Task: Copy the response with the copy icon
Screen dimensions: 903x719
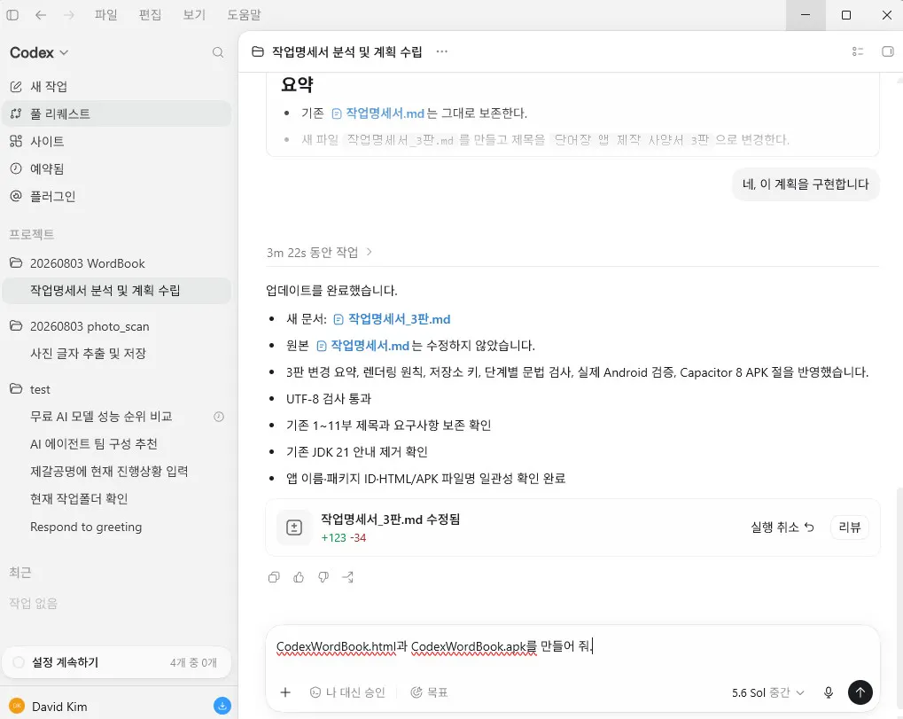Action: pyautogui.click(x=274, y=577)
